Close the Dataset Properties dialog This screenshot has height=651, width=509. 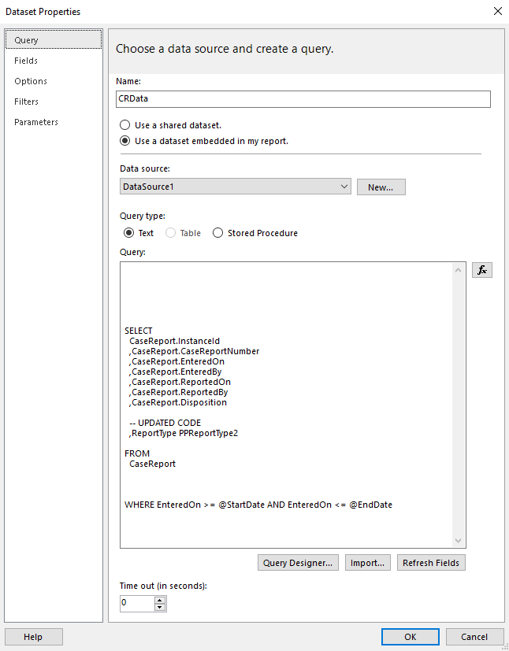coord(497,12)
